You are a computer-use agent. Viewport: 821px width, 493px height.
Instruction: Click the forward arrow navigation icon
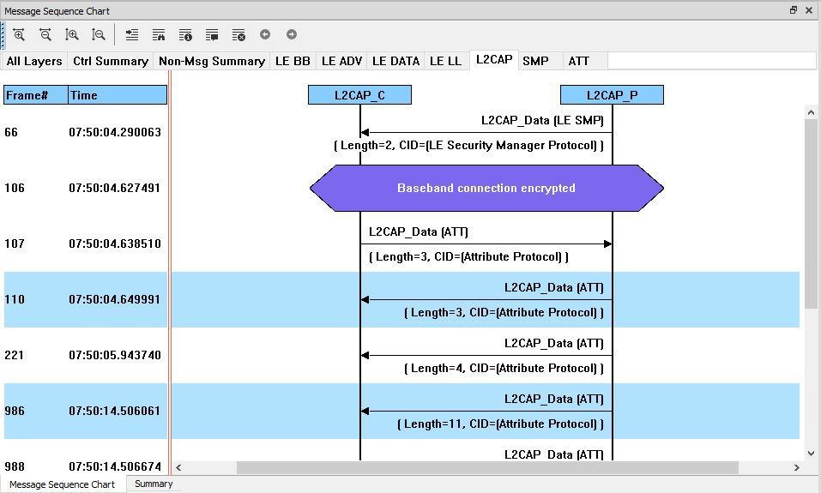pos(292,34)
